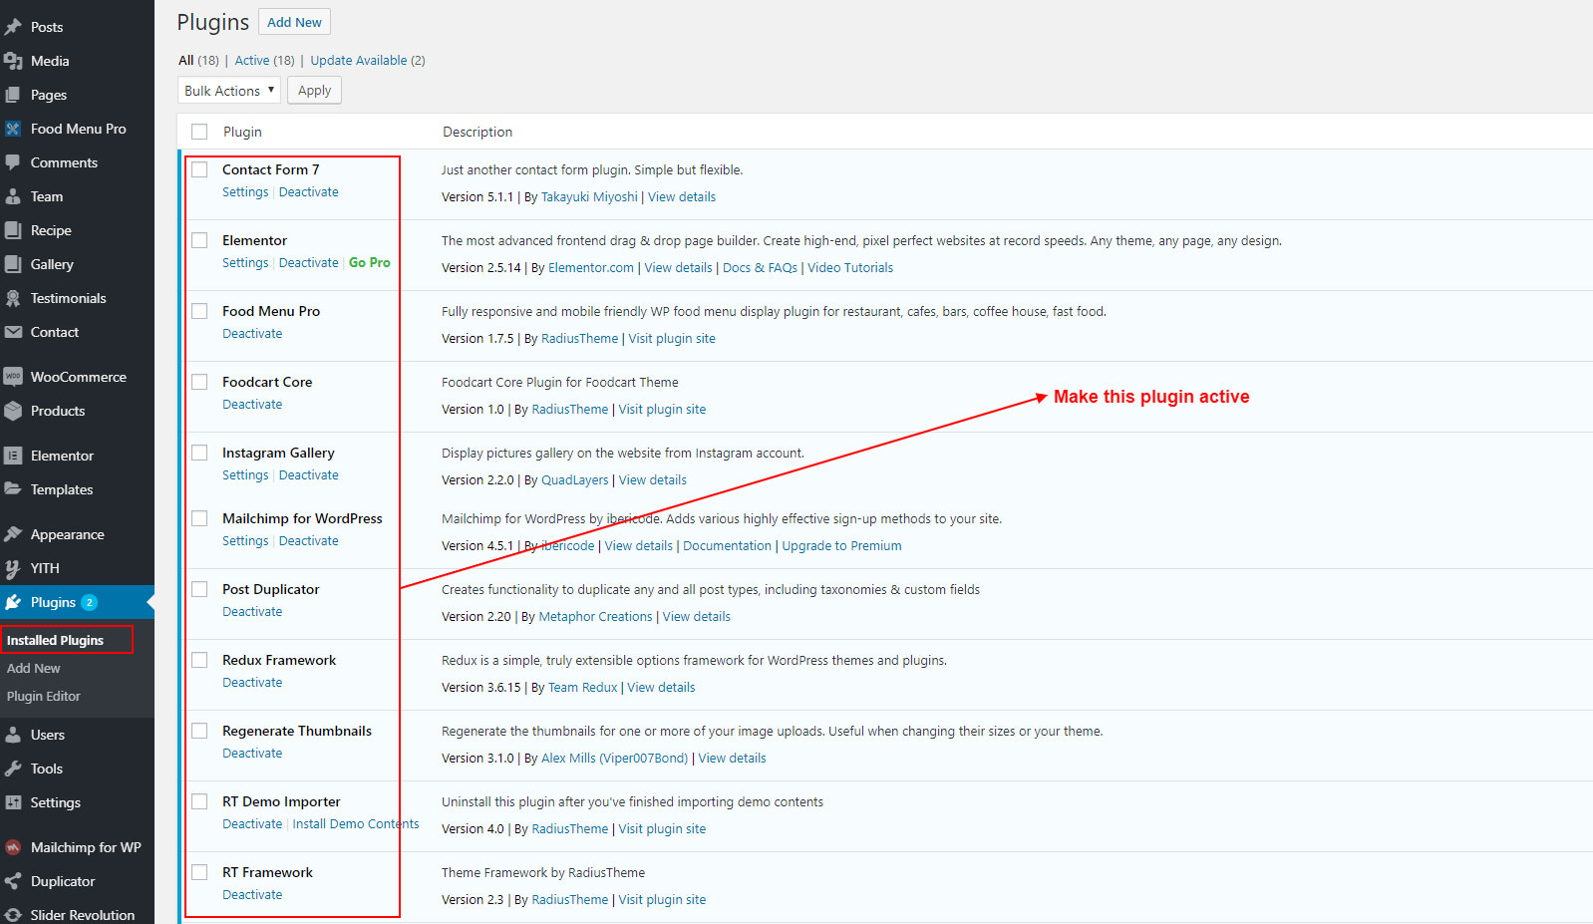
Task: Click the Plugins update count badge
Action: [x=89, y=602]
